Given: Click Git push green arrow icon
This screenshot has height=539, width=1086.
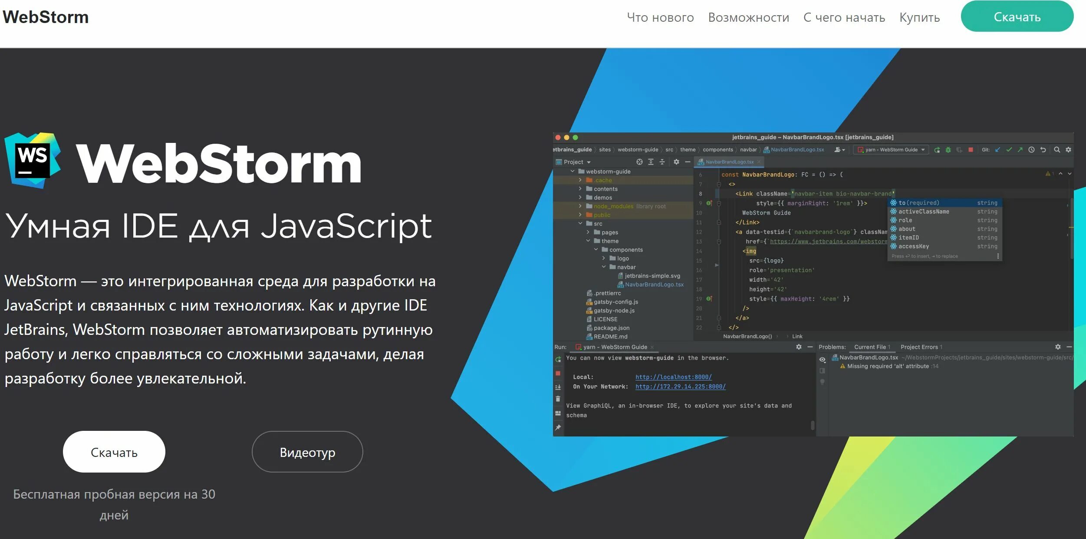Looking at the screenshot, I should 1020,150.
